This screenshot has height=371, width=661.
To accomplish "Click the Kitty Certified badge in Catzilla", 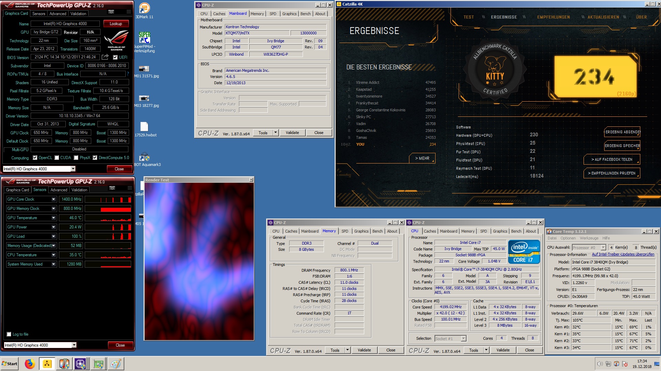I will point(495,71).
